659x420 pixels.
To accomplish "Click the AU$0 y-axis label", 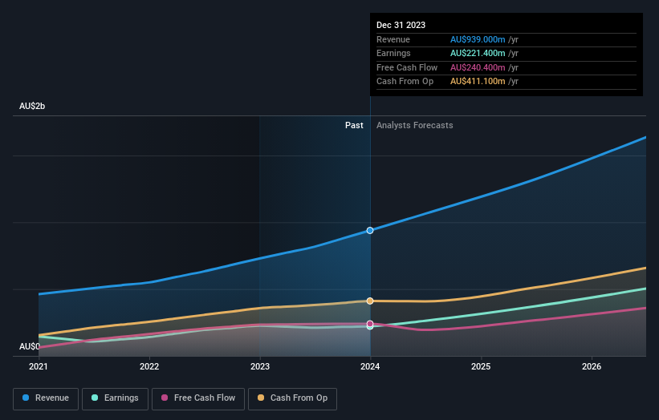I will pyautogui.click(x=30, y=346).
